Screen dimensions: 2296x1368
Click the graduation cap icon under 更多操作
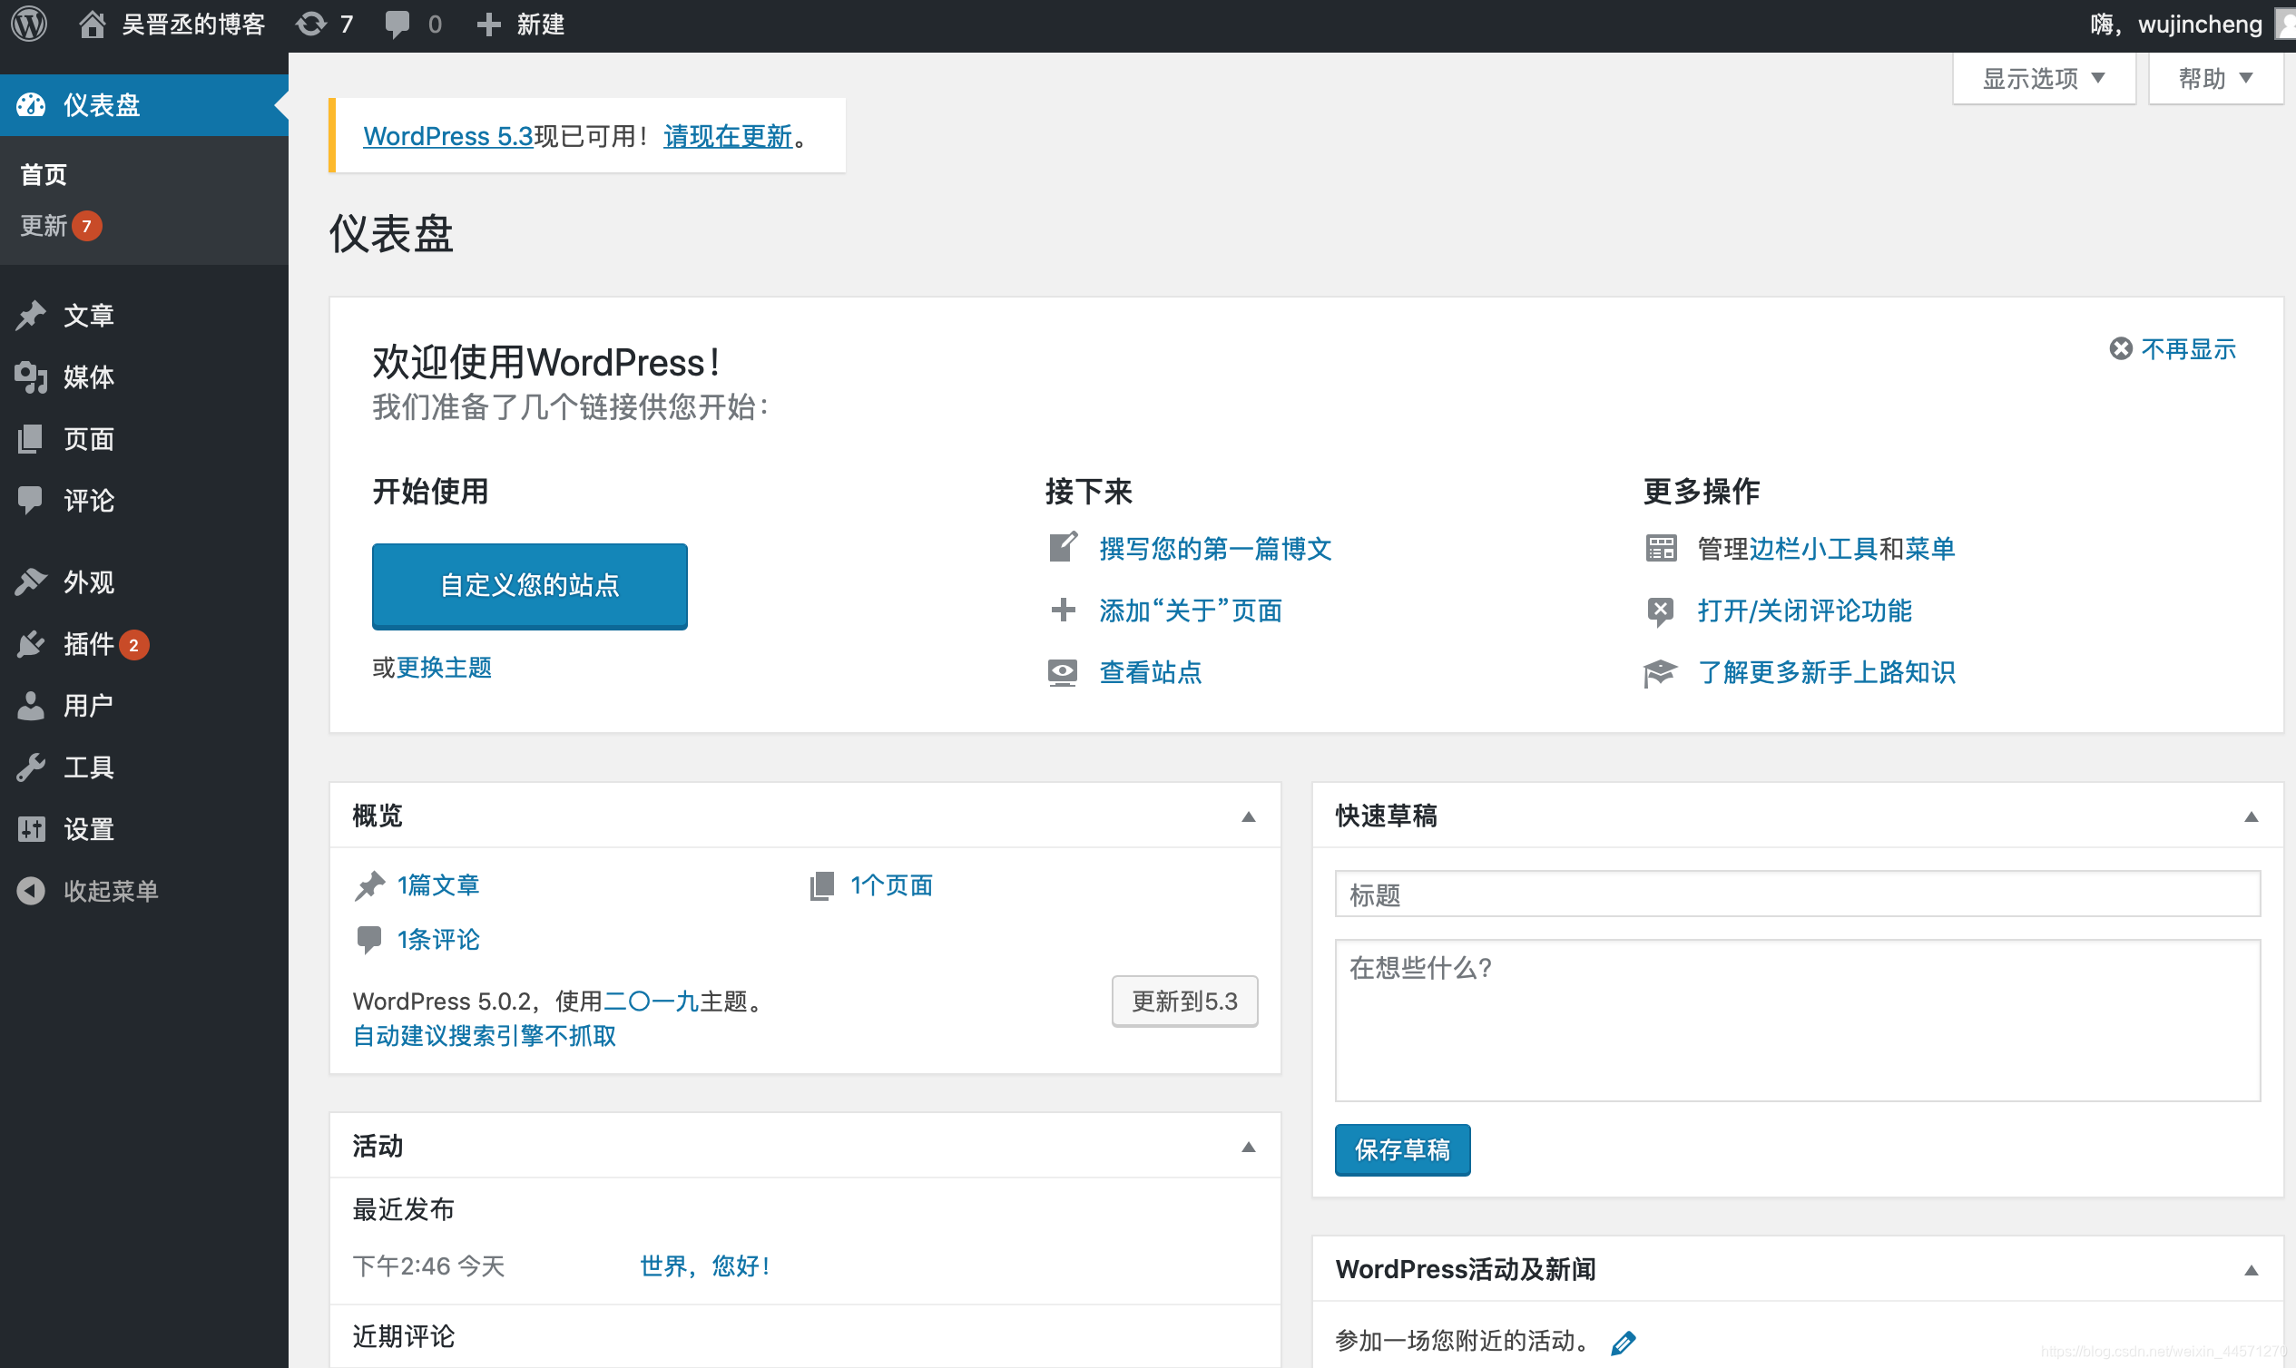click(x=1660, y=673)
